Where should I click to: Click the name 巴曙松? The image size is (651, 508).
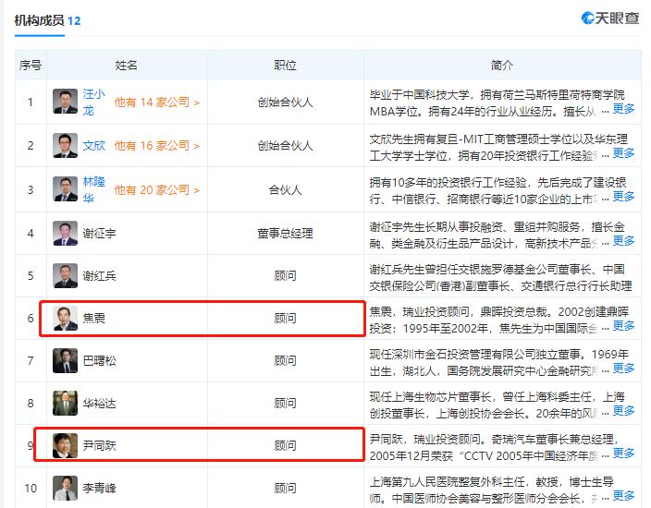pos(99,361)
